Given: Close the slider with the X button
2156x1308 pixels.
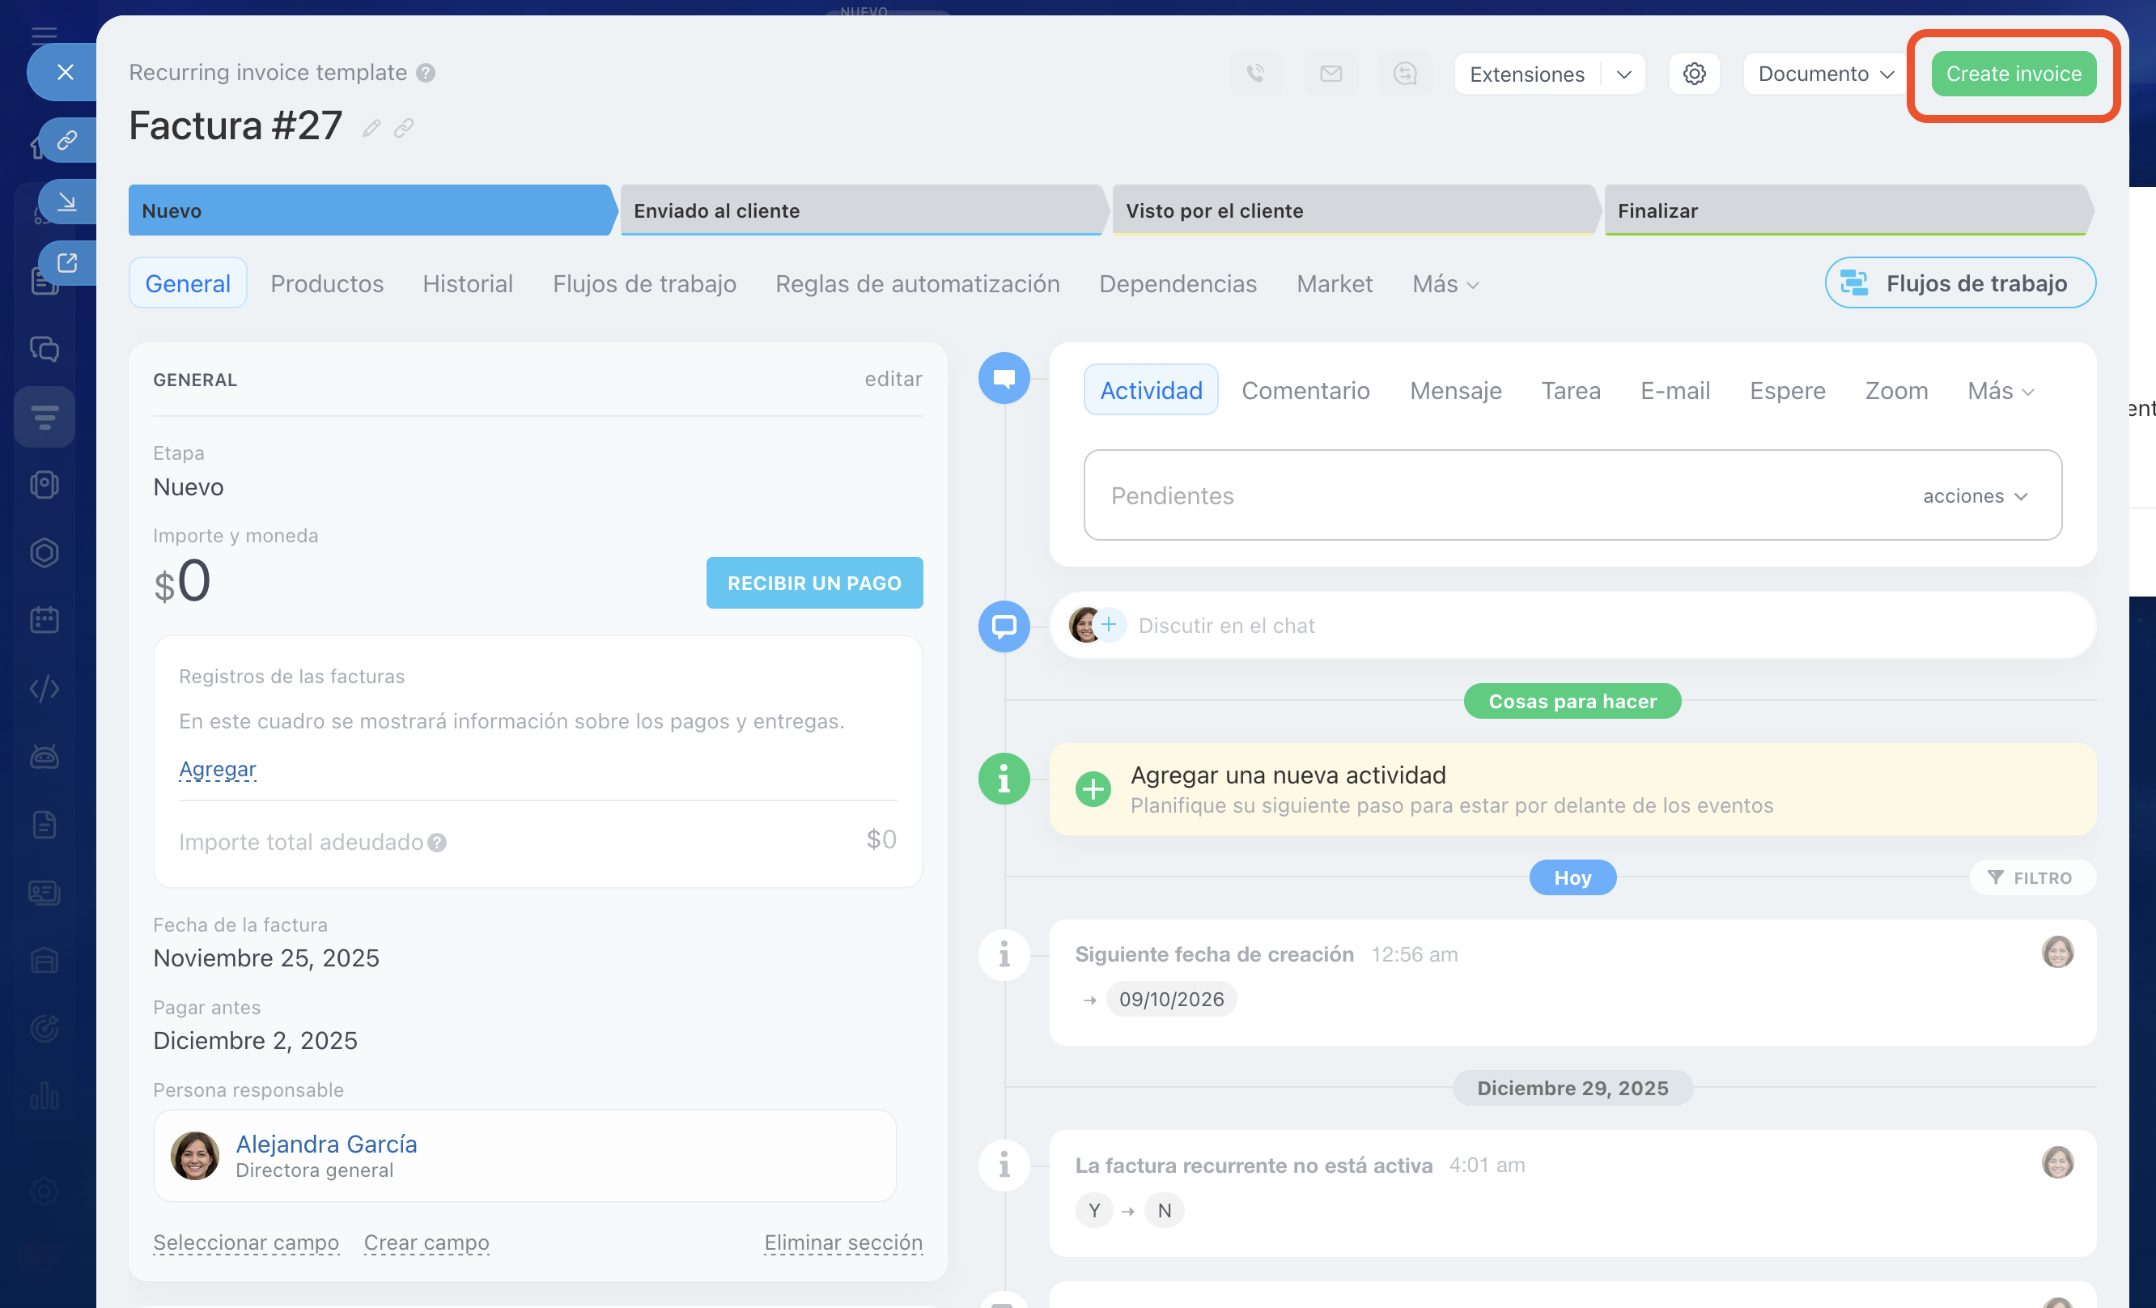Looking at the screenshot, I should pyautogui.click(x=65, y=73).
